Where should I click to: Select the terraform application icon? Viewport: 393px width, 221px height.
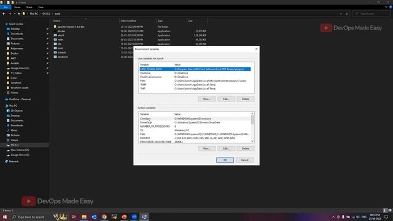pyautogui.click(x=55, y=57)
